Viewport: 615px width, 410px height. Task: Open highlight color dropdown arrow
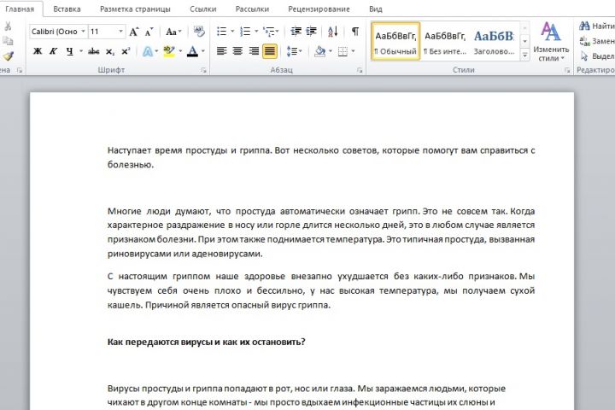pyautogui.click(x=180, y=51)
